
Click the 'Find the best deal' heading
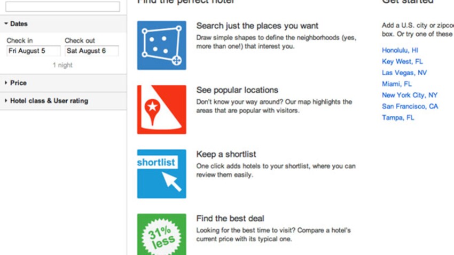click(x=230, y=218)
